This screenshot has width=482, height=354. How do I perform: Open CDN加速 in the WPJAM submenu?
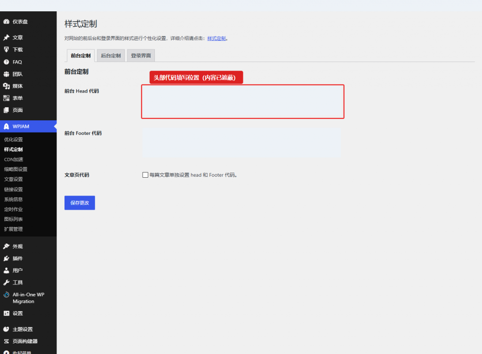[x=14, y=159]
